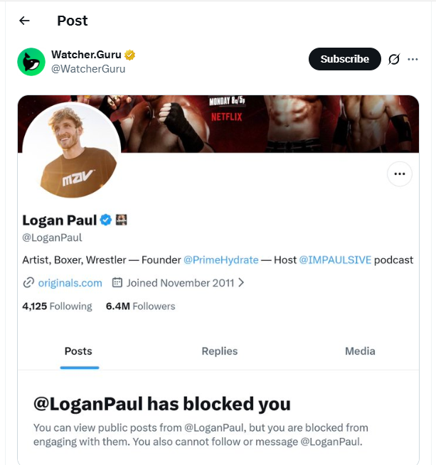Click the back arrow next to Post
The width and height of the screenshot is (436, 465).
click(24, 21)
